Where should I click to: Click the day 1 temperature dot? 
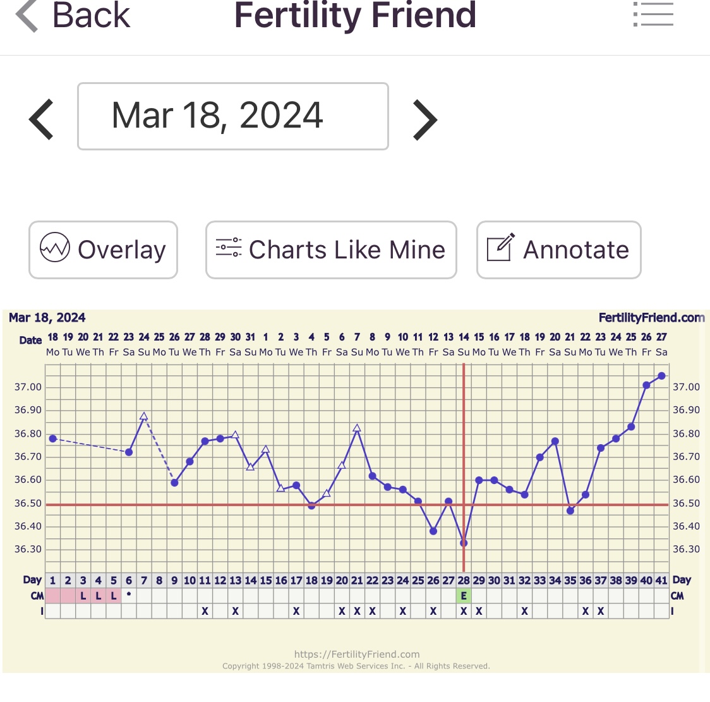point(53,439)
